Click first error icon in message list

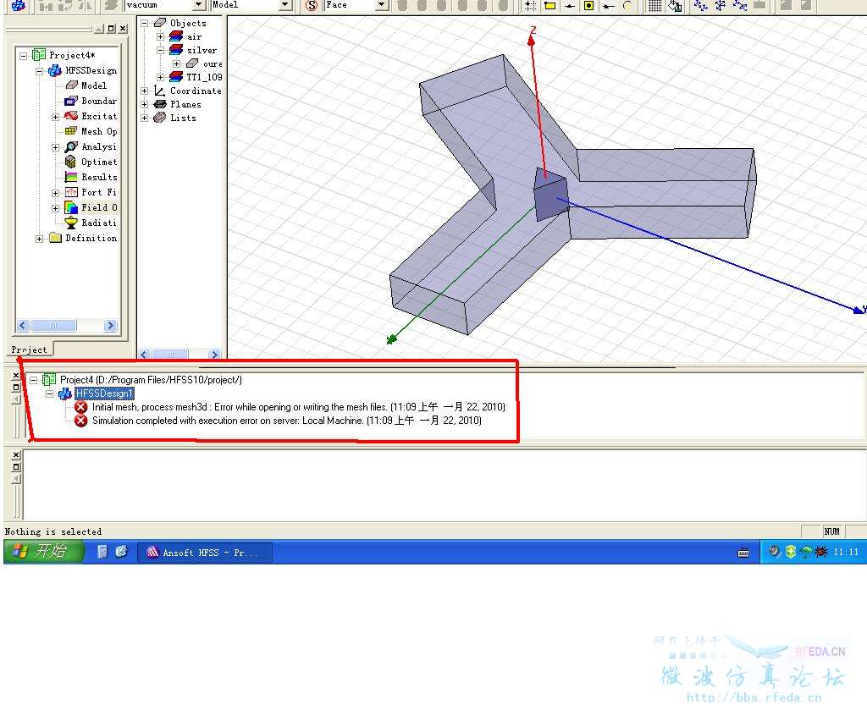point(80,407)
